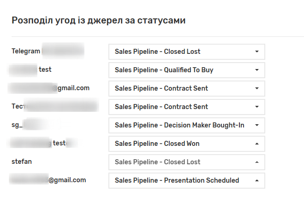The image size is (304, 202).
Task: Click the Telegram source label
Action: 26,51
